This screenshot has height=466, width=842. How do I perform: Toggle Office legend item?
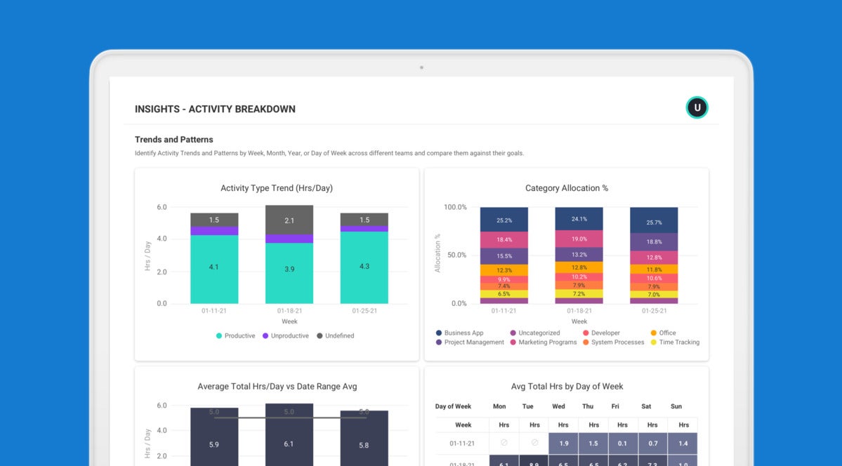(663, 333)
